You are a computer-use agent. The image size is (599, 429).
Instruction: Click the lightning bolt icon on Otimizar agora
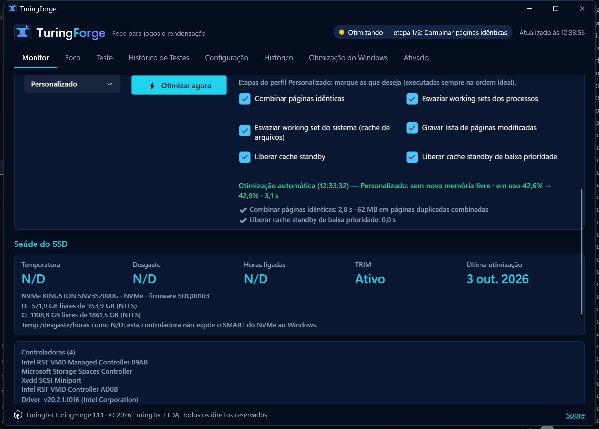152,86
